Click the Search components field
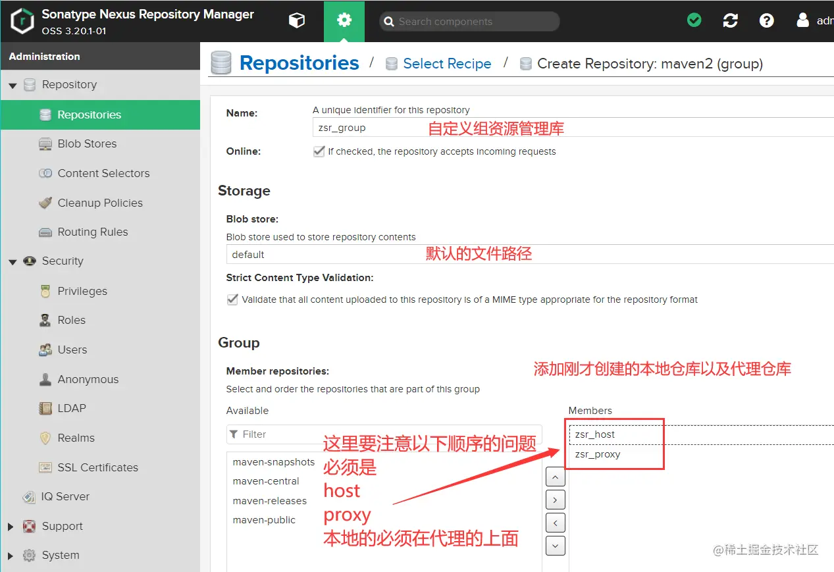 coord(469,21)
